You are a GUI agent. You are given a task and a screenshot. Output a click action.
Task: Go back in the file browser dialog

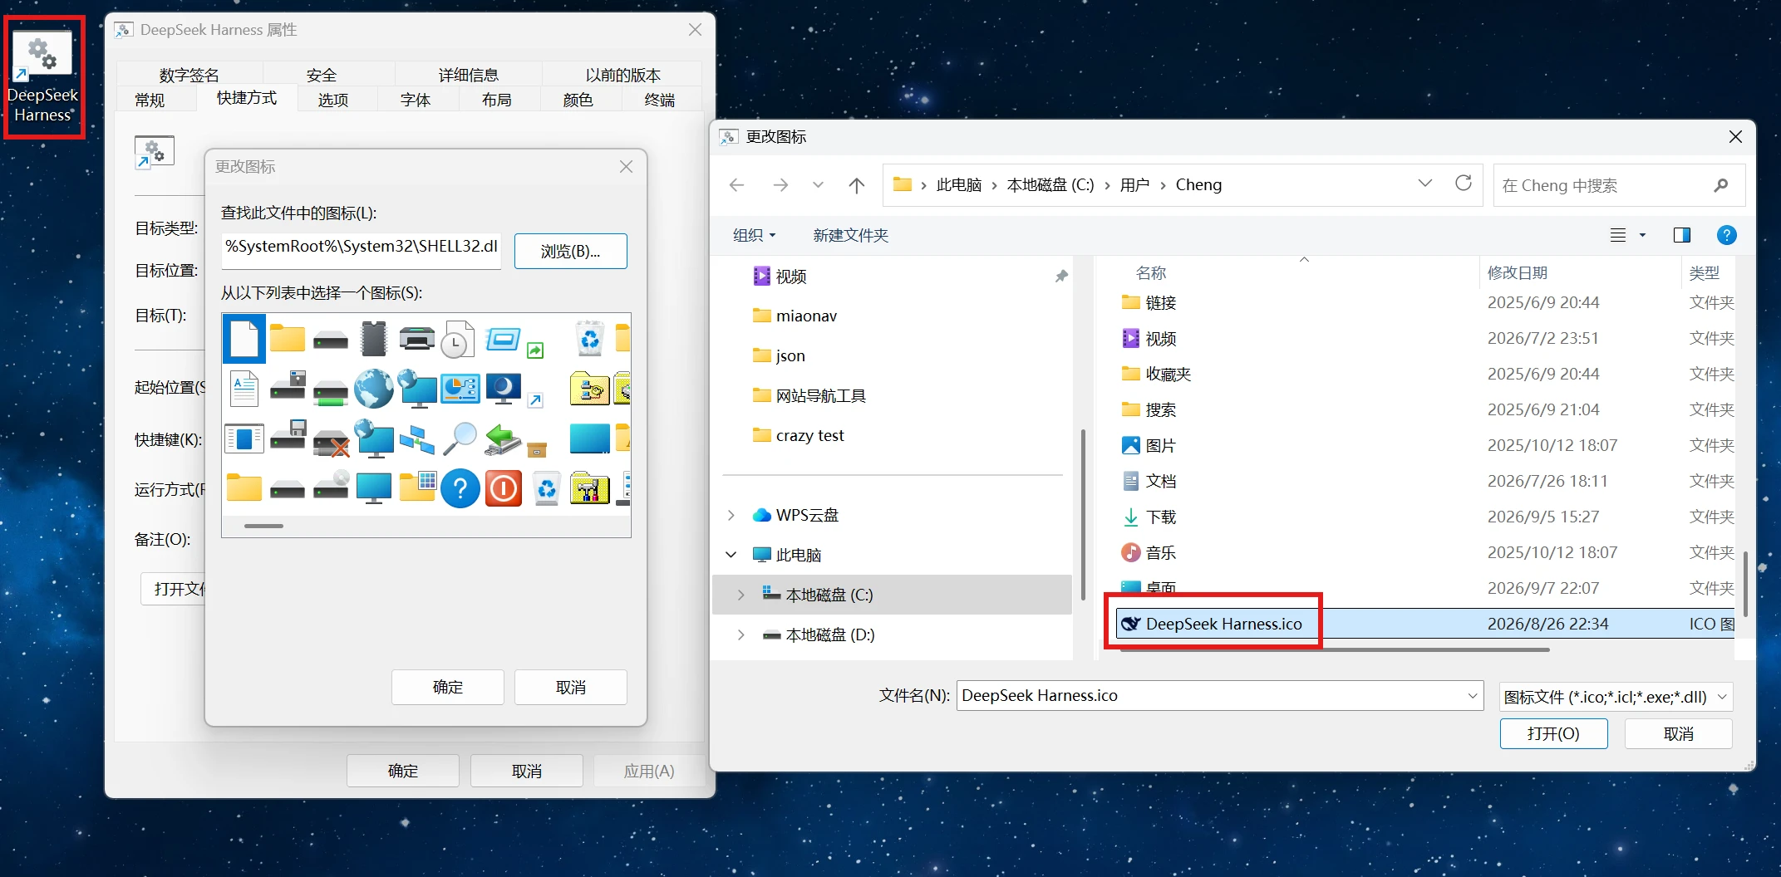(x=736, y=184)
